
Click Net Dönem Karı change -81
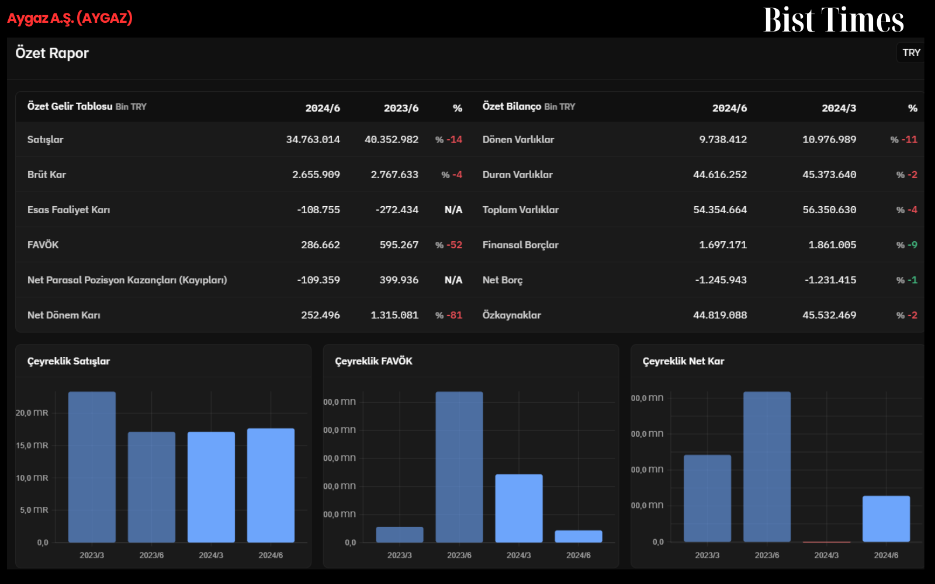449,315
